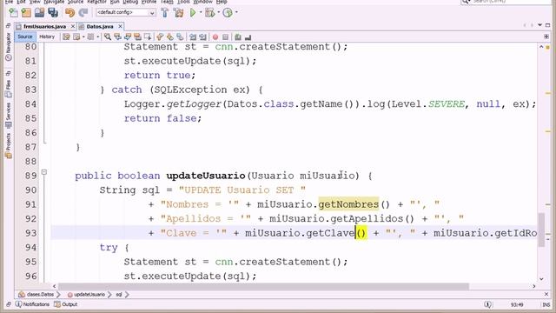The width and height of the screenshot is (556, 313).
Task: Maximize the editor window
Action: click(548, 25)
